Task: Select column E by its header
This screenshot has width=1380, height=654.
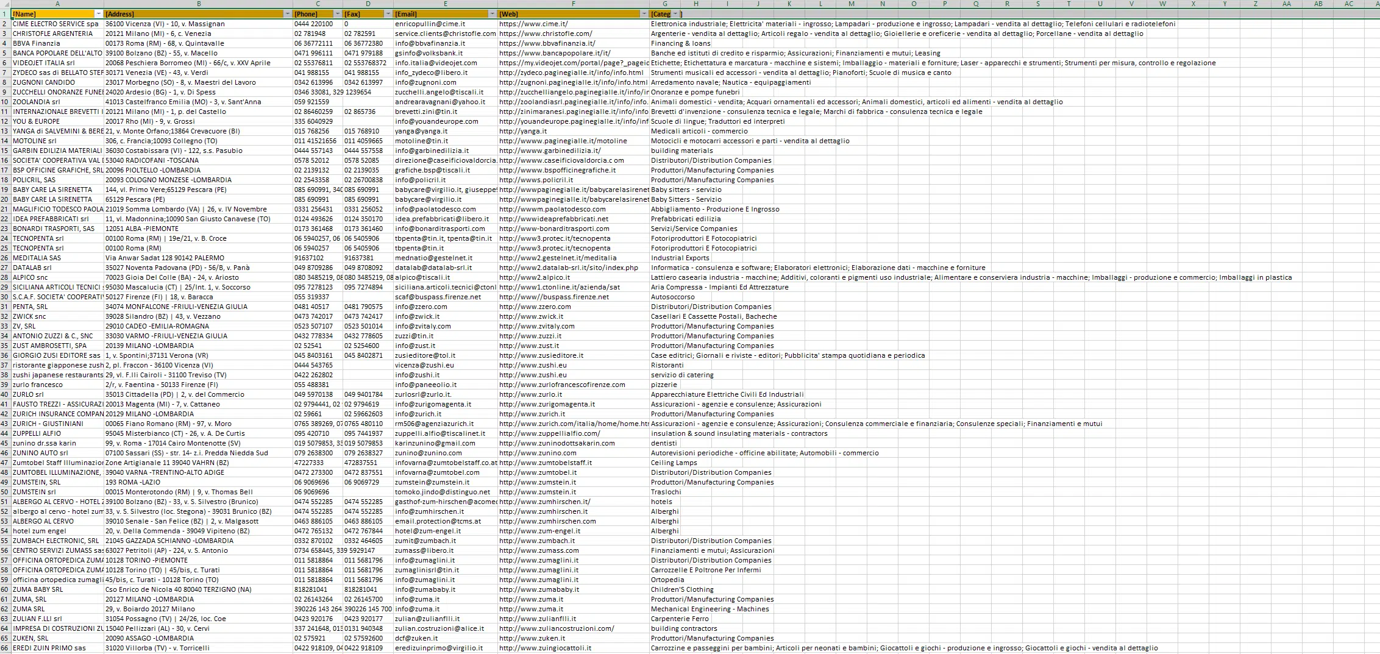Action: 445,4
